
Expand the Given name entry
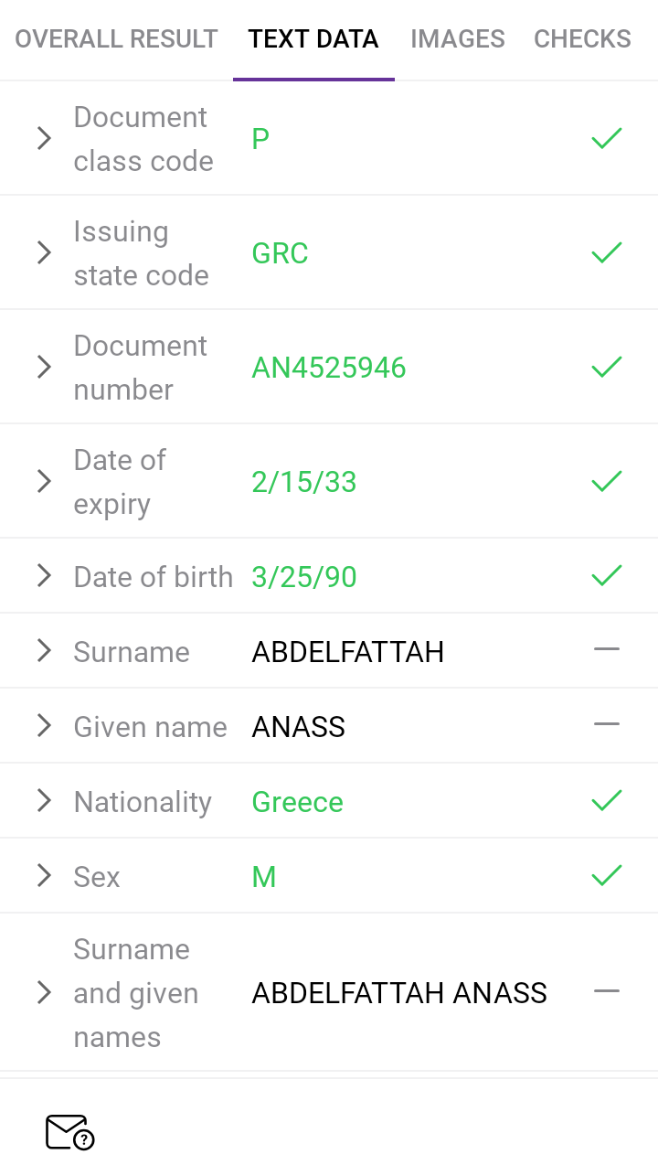point(44,726)
